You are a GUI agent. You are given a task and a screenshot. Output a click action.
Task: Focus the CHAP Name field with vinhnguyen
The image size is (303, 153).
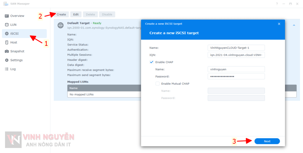pyautogui.click(x=236, y=69)
